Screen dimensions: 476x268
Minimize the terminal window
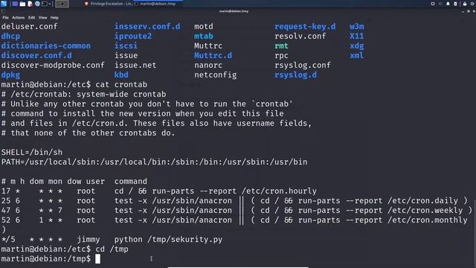463,11
